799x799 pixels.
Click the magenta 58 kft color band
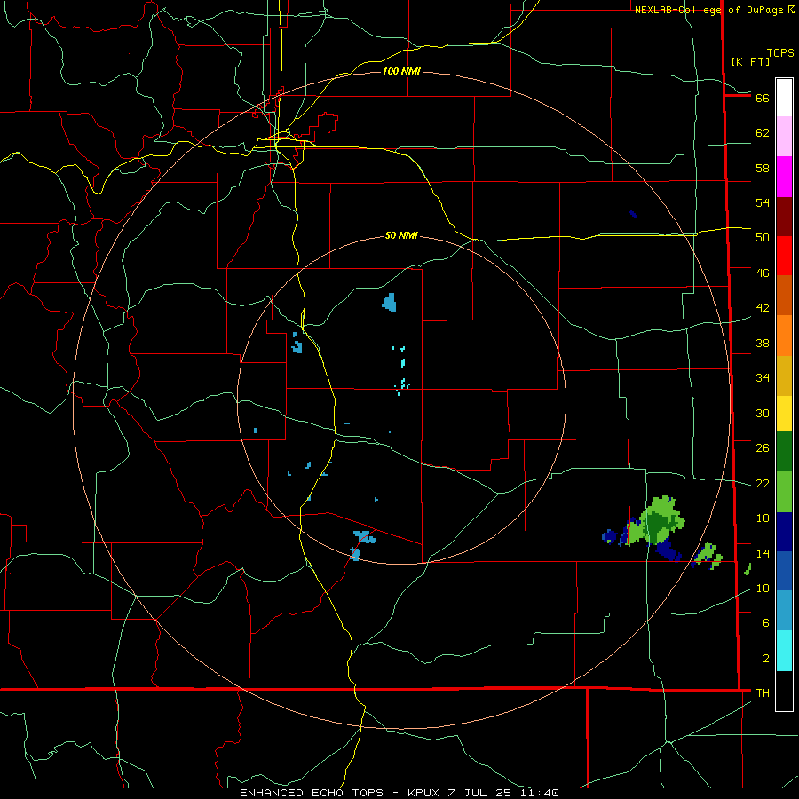(x=784, y=177)
